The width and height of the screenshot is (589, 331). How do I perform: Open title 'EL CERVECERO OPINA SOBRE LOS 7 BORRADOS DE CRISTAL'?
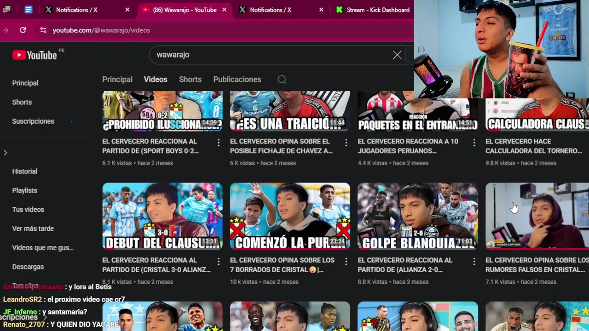click(282, 265)
